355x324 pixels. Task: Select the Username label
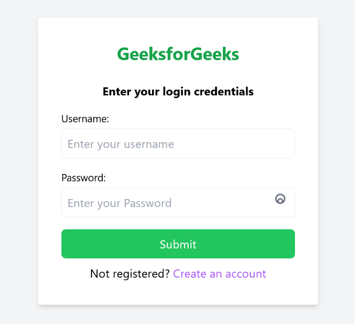(x=85, y=119)
